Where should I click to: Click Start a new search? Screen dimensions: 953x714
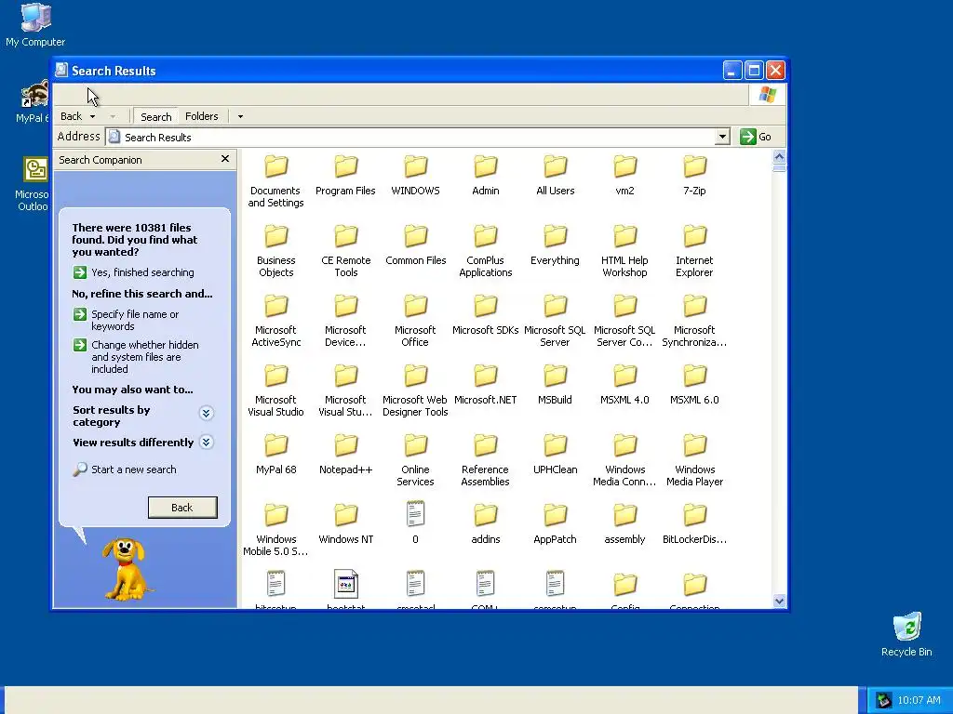pyautogui.click(x=125, y=469)
